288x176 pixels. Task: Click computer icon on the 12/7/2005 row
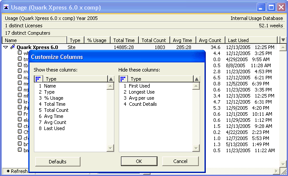tap(20, 137)
